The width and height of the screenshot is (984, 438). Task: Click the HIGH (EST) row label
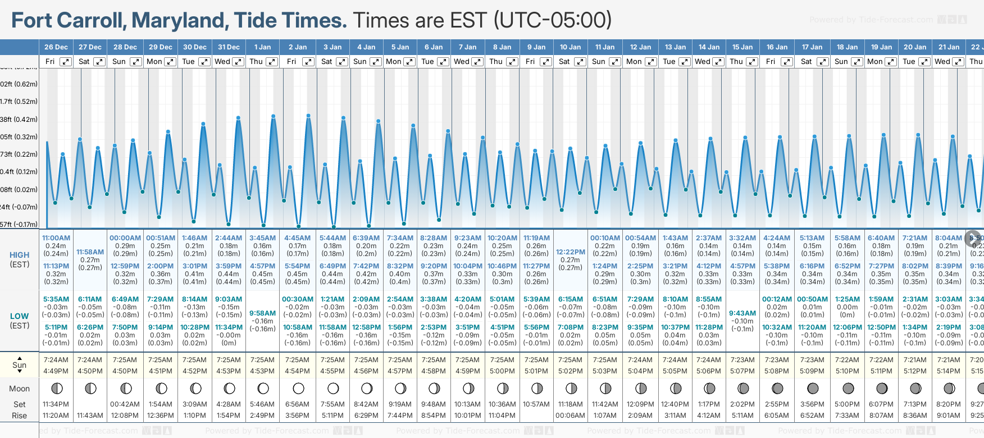pyautogui.click(x=20, y=259)
